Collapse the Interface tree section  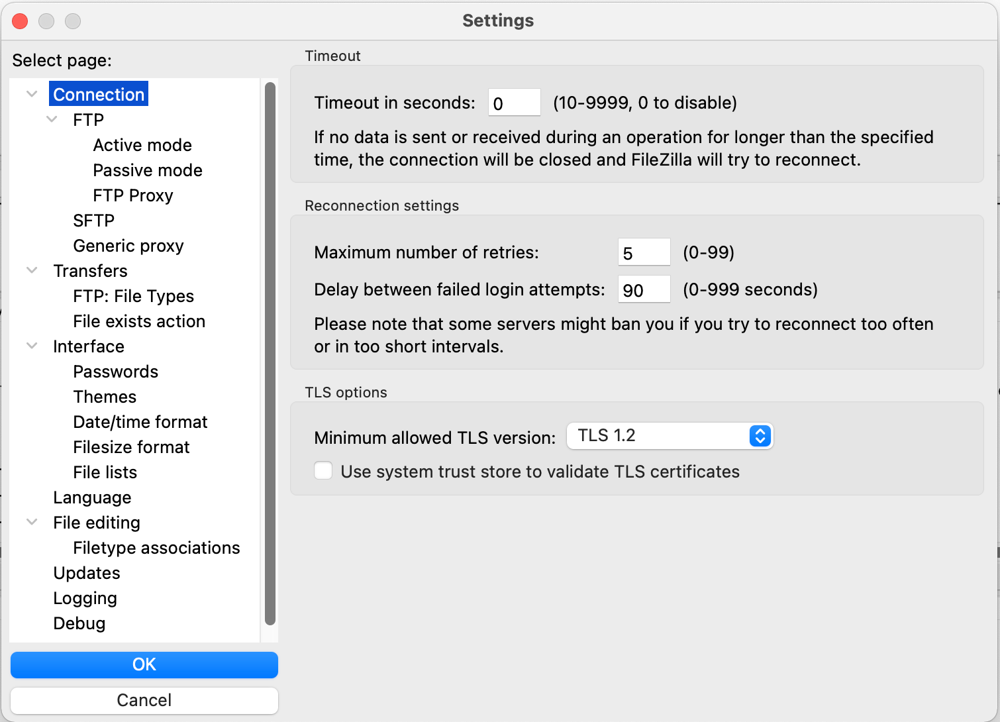click(x=32, y=346)
